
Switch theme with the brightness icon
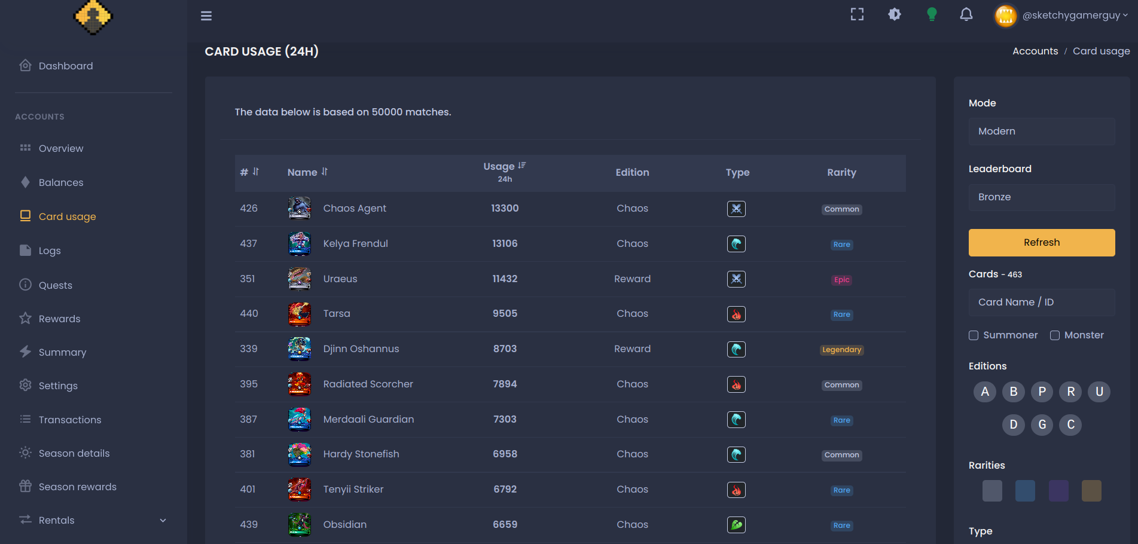[x=895, y=14]
